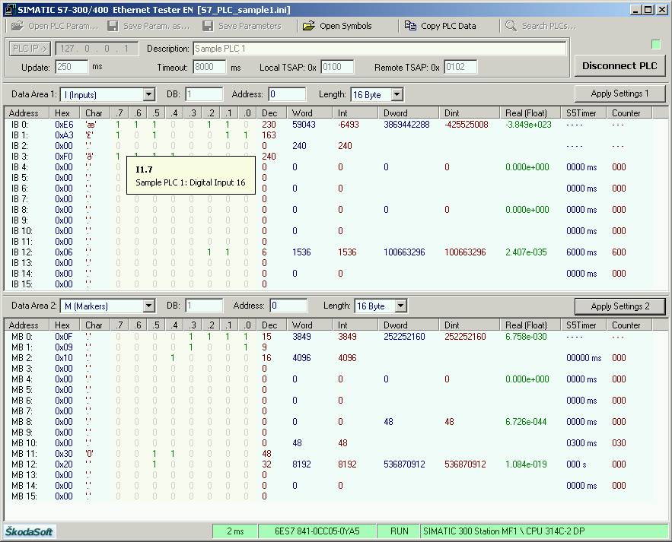The width and height of the screenshot is (672, 542).
Task: Click Data Area 1 DB field
Action: coord(204,94)
